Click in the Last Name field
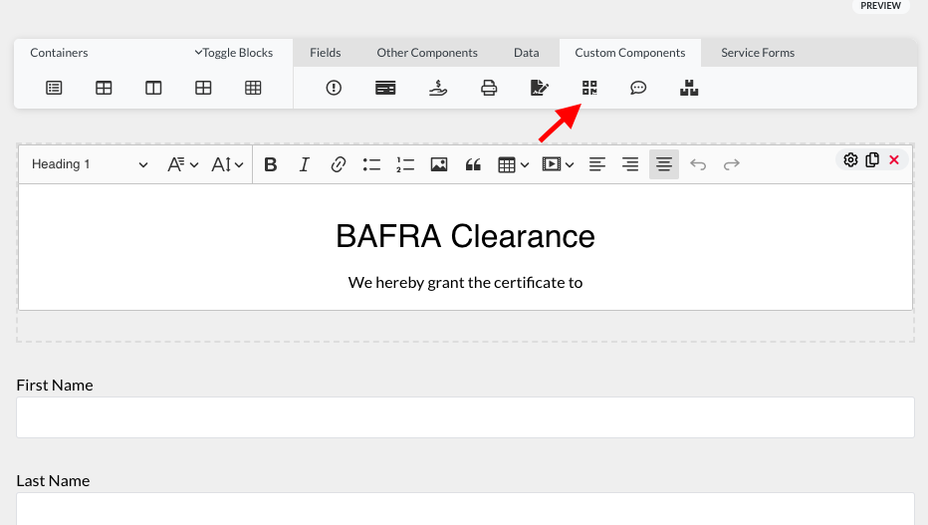 coord(465,508)
